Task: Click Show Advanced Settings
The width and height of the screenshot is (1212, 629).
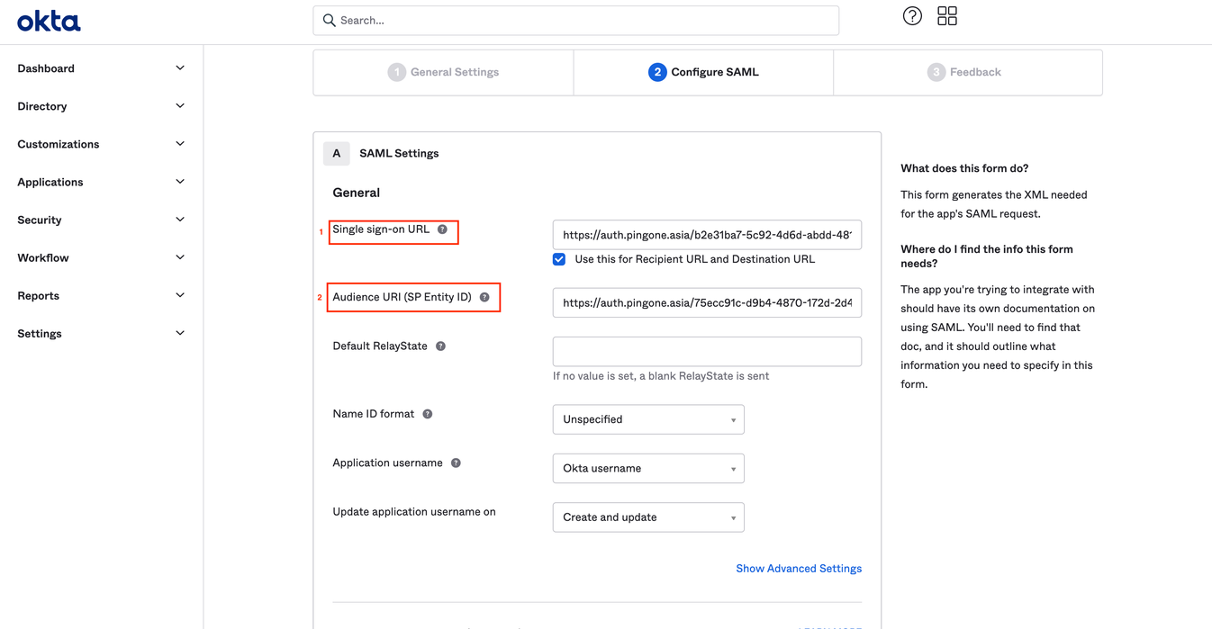Action: [799, 568]
